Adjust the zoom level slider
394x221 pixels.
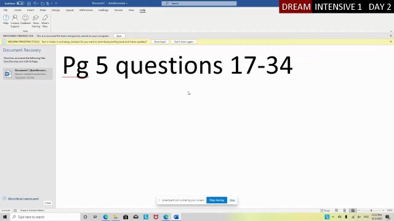pyautogui.click(x=371, y=211)
